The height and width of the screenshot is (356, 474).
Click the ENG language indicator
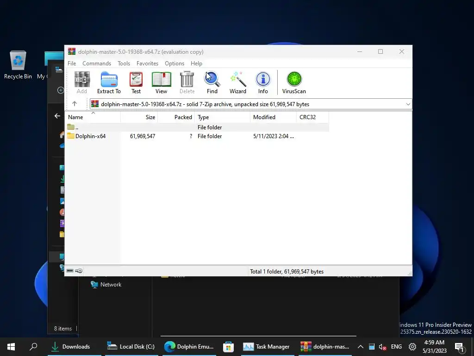[x=396, y=347]
